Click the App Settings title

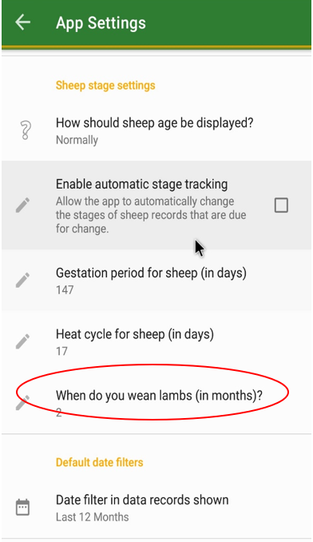click(101, 23)
